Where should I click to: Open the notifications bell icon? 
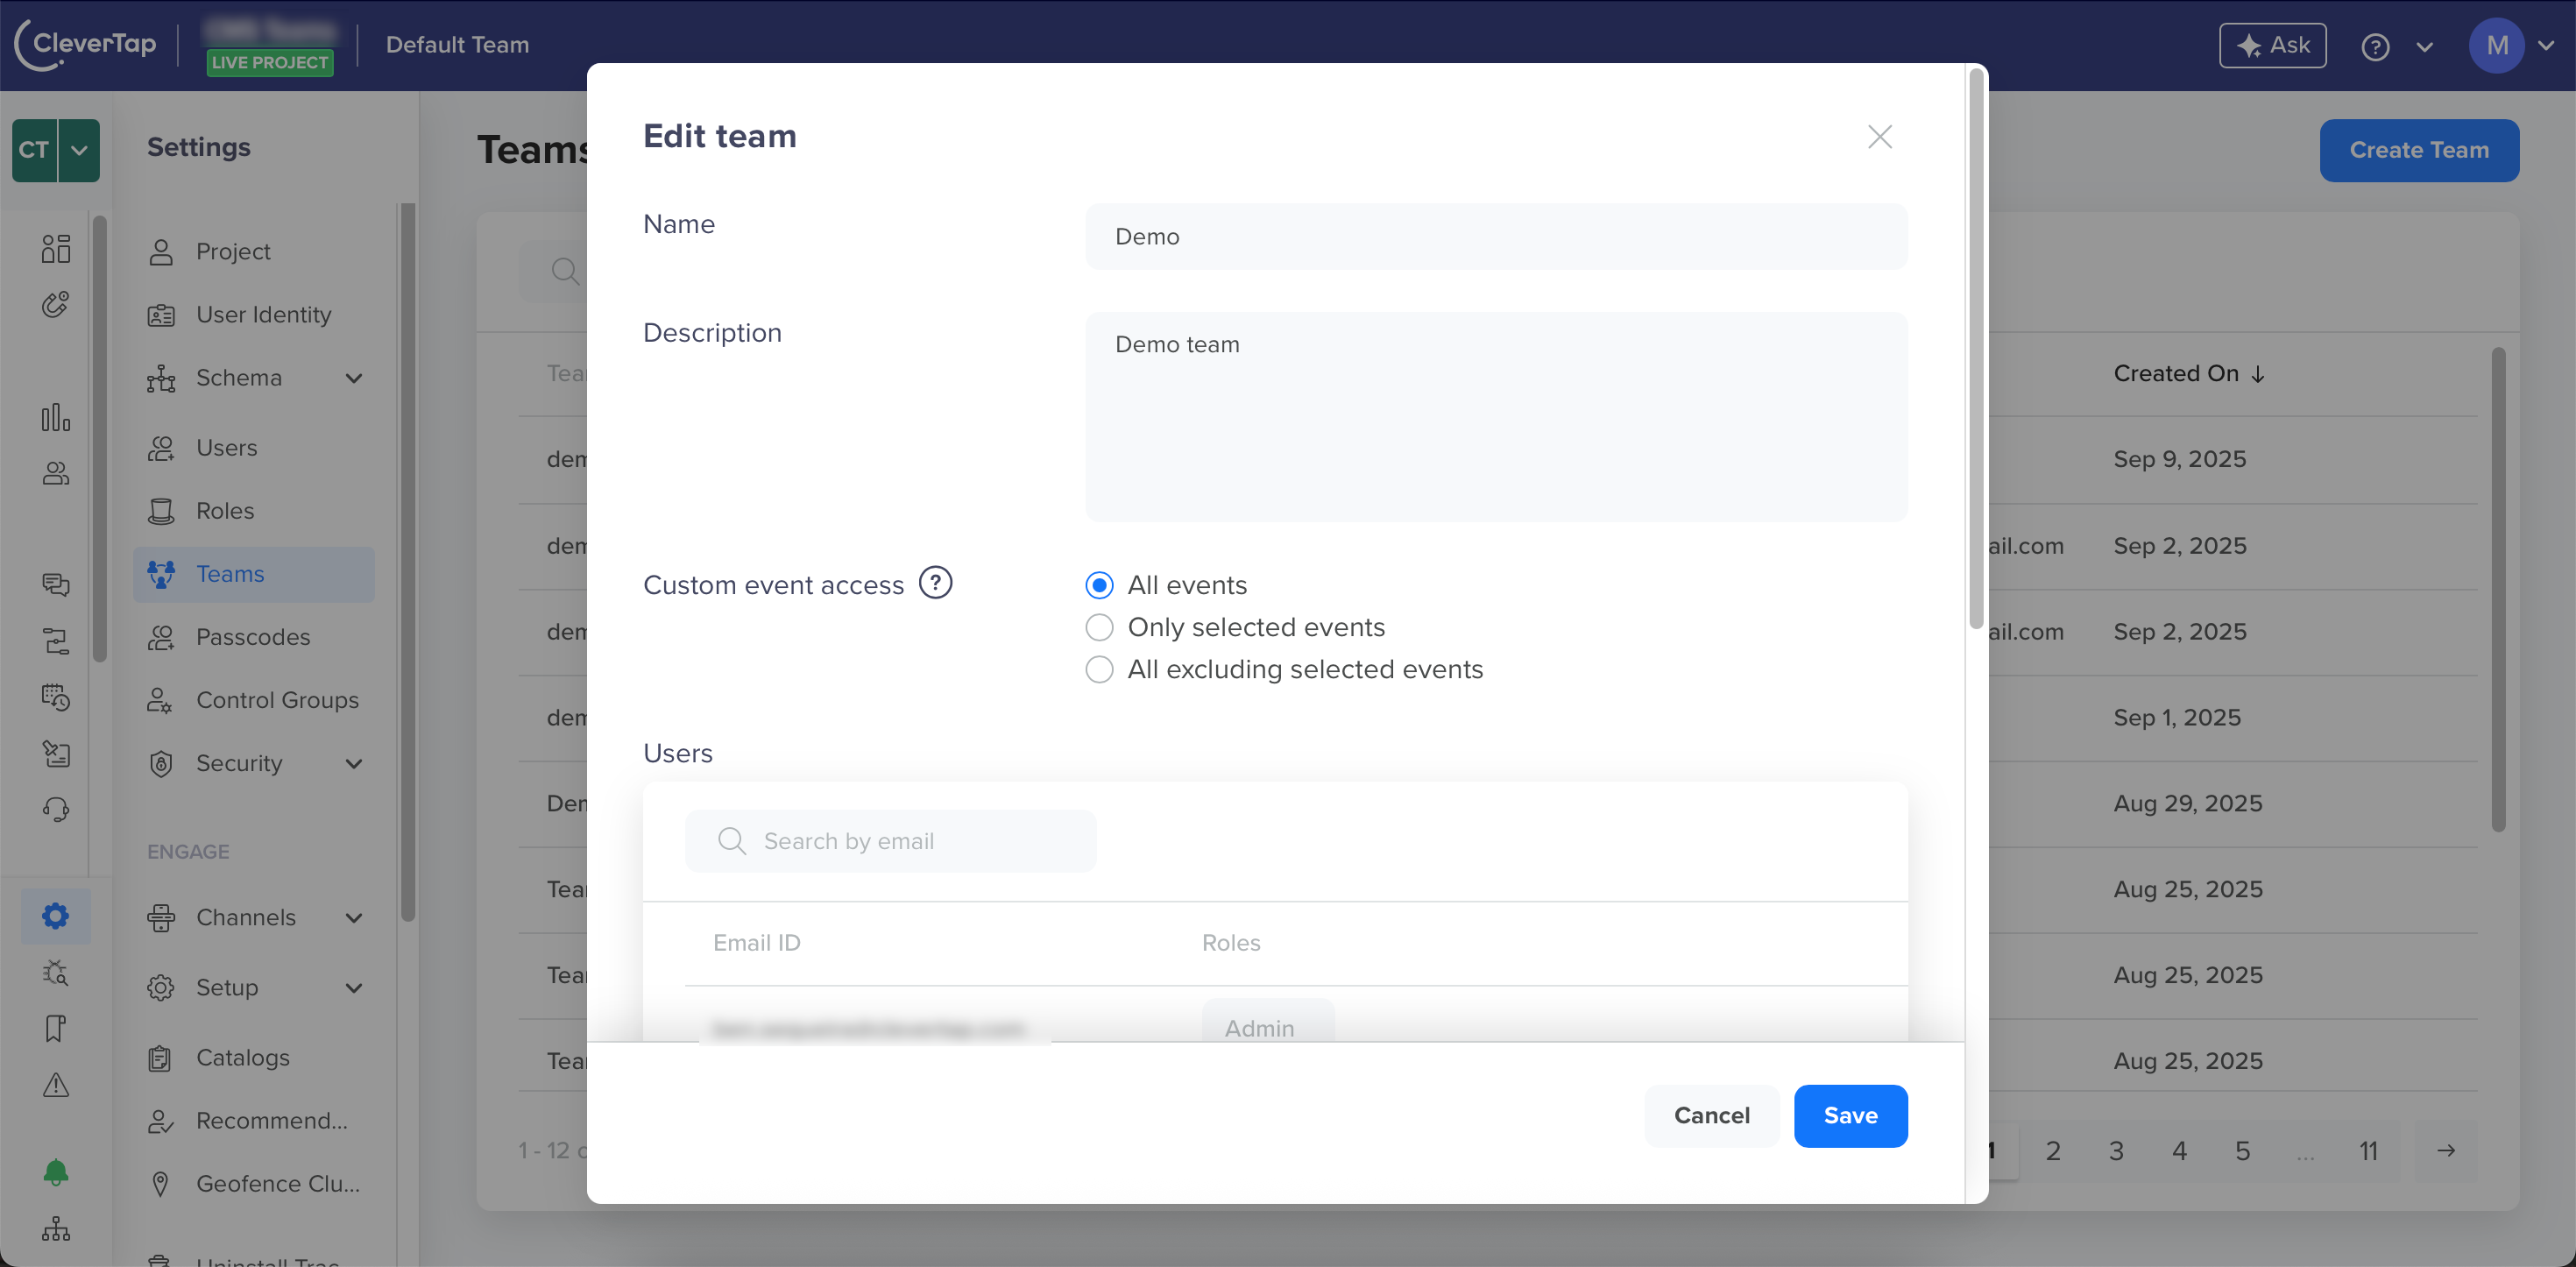pos(56,1172)
